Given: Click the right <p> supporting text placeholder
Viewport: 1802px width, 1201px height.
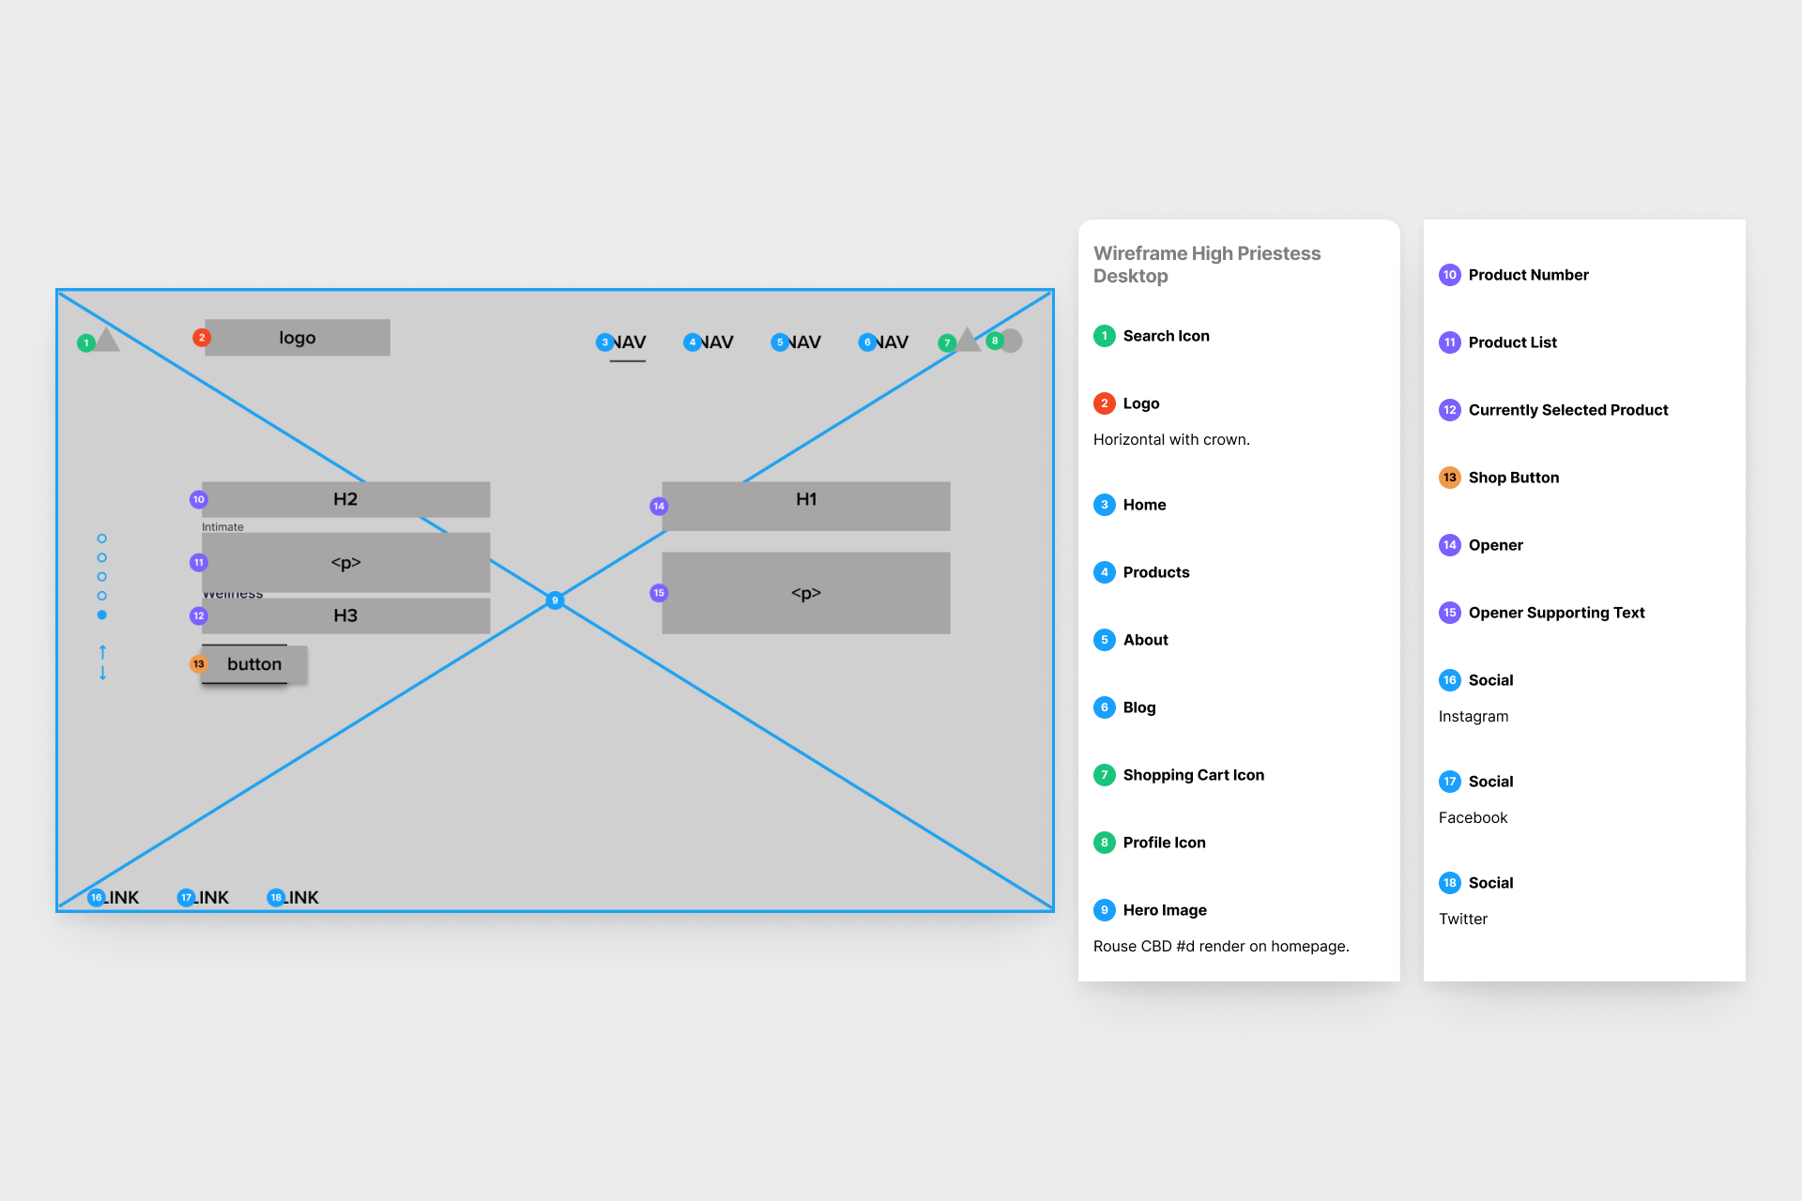Looking at the screenshot, I should [806, 593].
